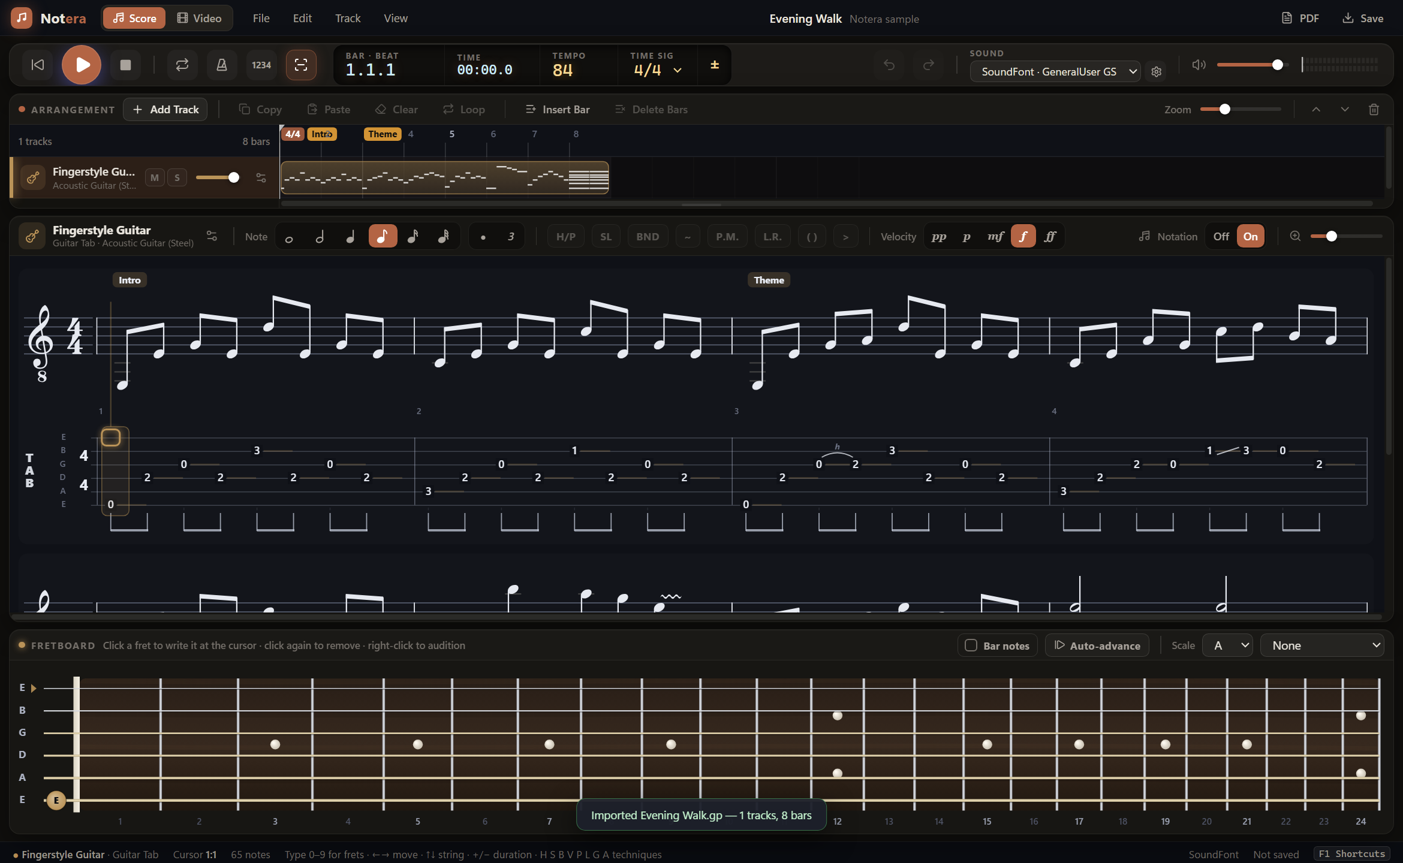Image resolution: width=1403 pixels, height=863 pixels.
Task: Mute the Fingerstyle Guitar track
Action: click(155, 177)
